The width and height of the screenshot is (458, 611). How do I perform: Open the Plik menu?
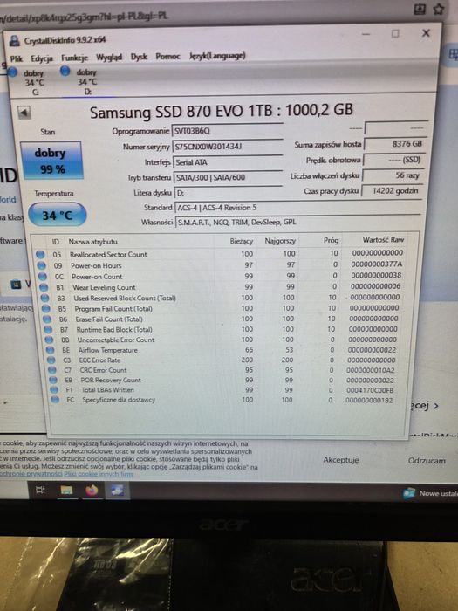pyautogui.click(x=17, y=58)
